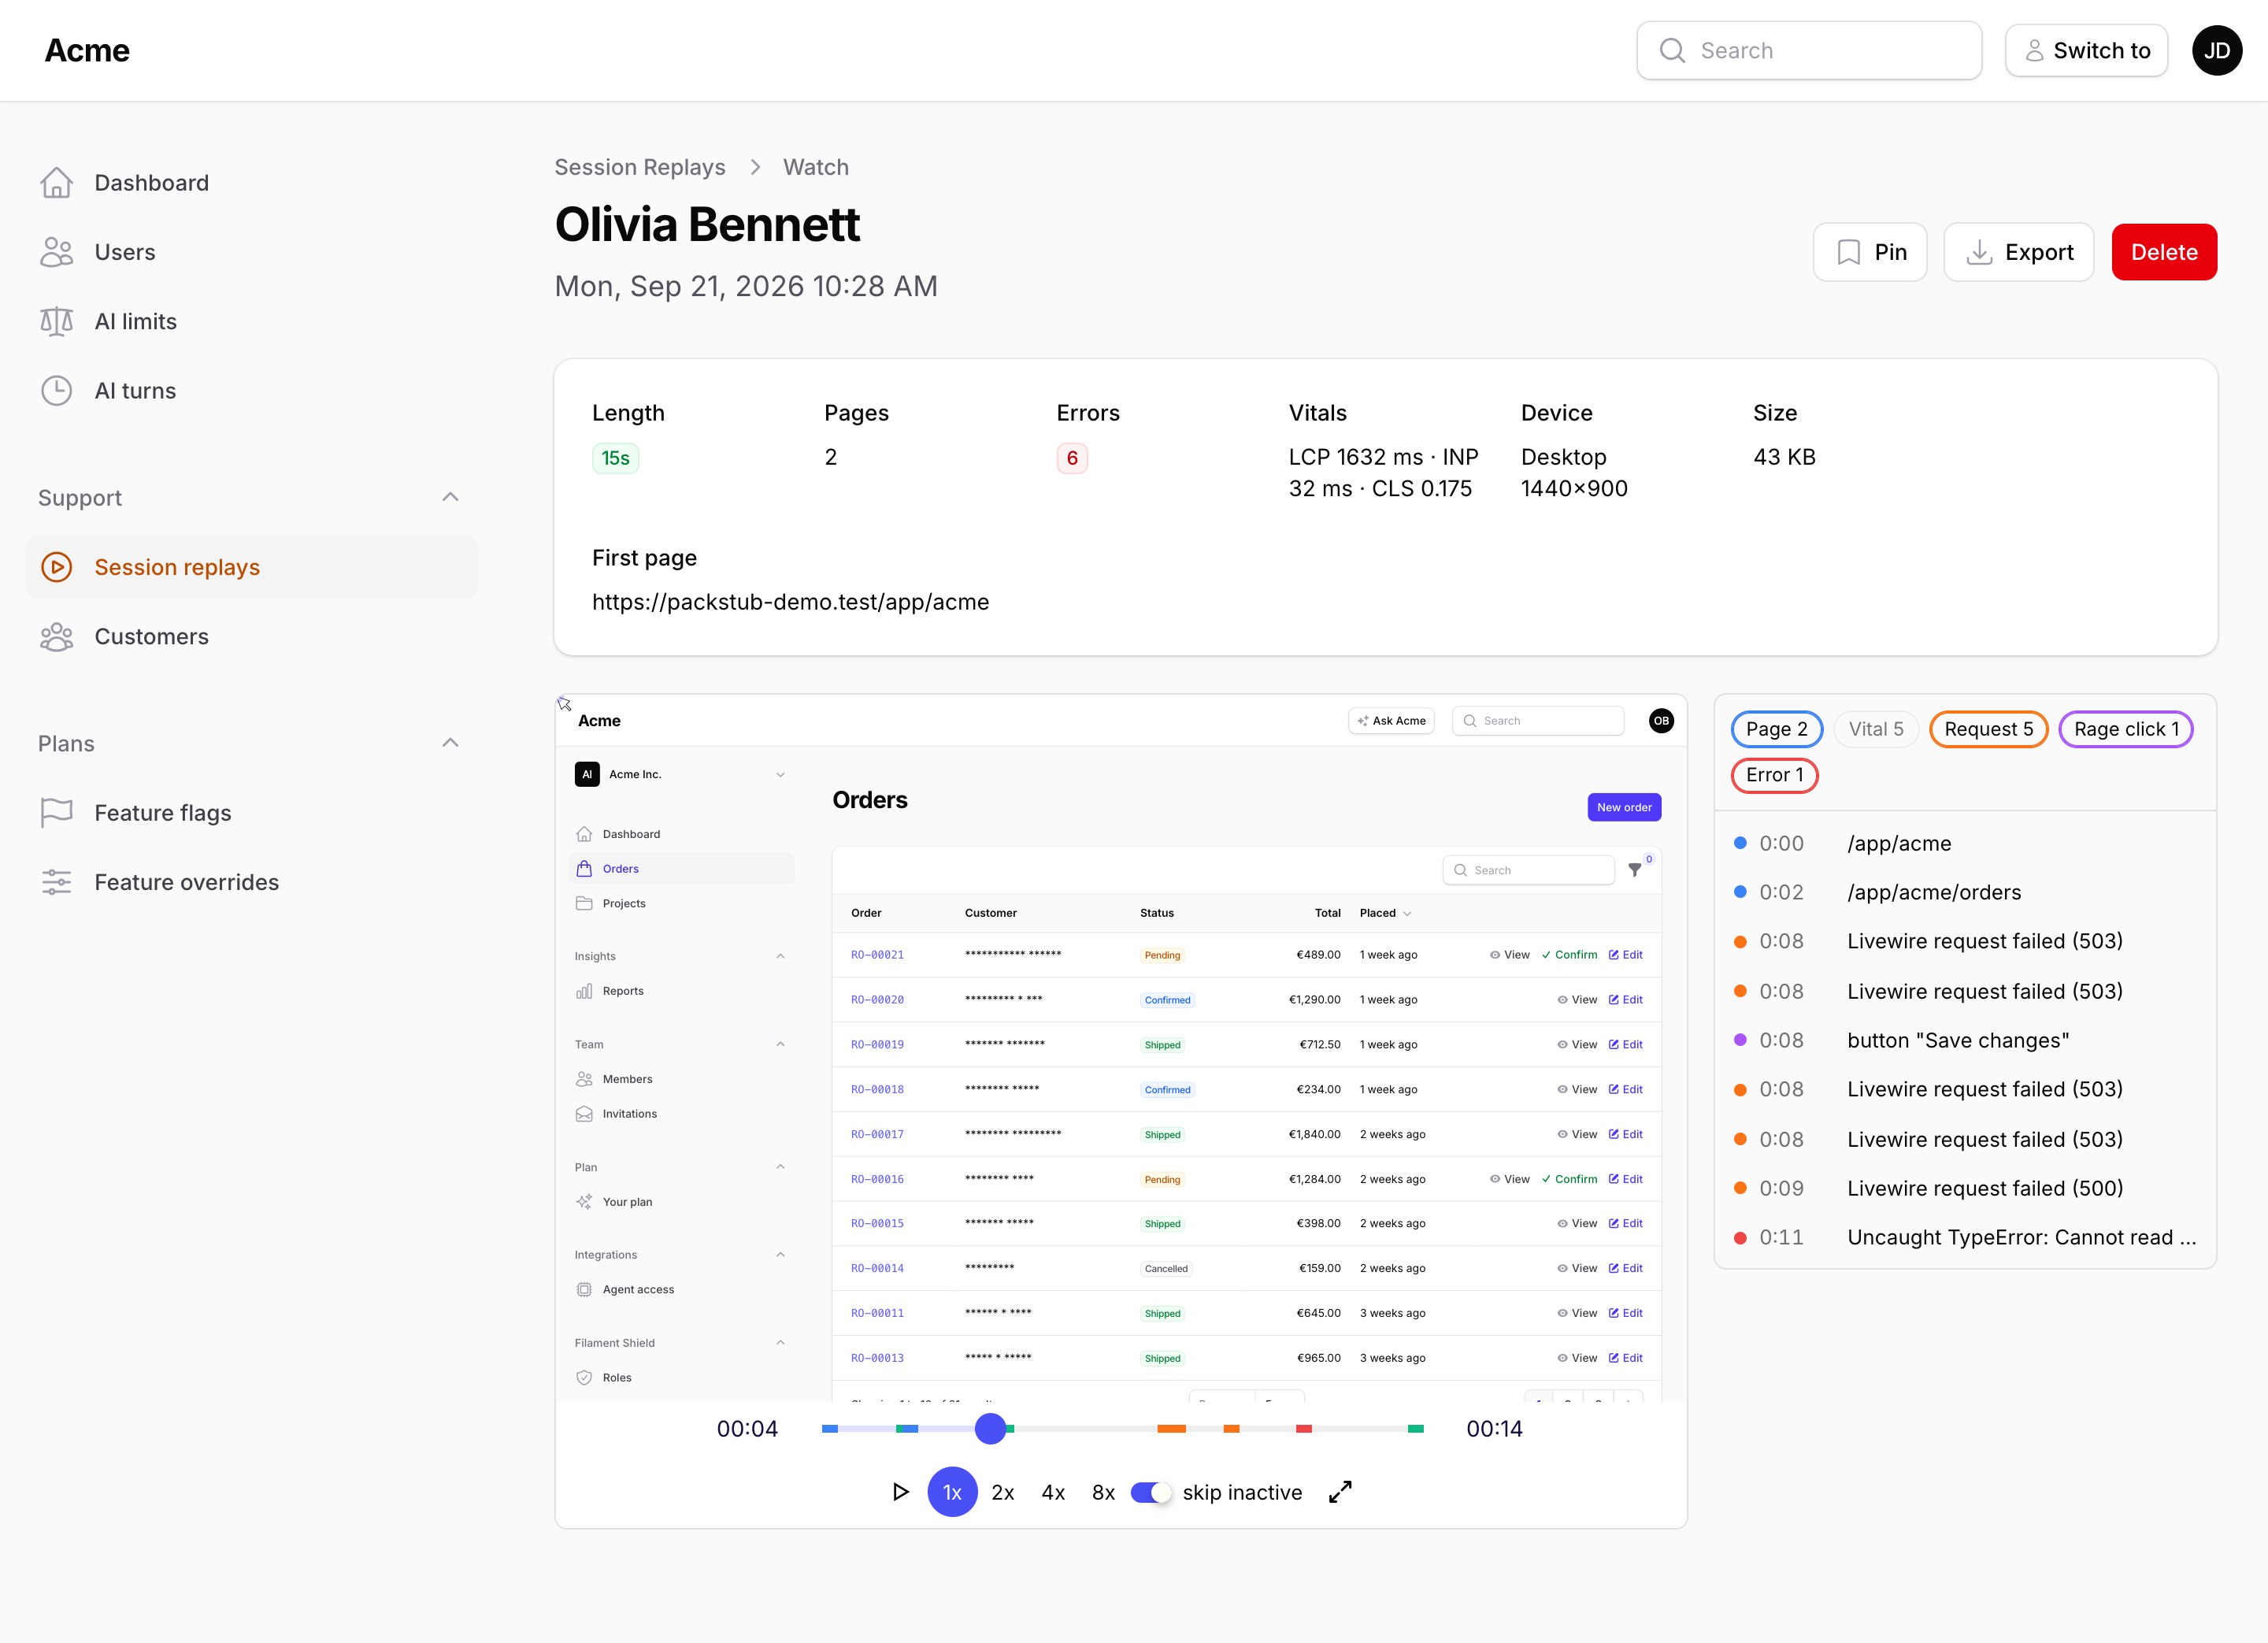
Task: Select the AI limits scales icon
Action: coord(56,321)
